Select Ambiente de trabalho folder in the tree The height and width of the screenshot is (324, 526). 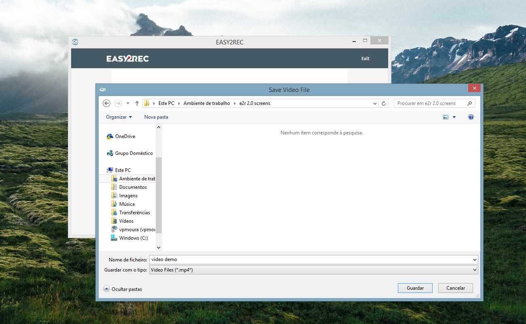(x=133, y=179)
